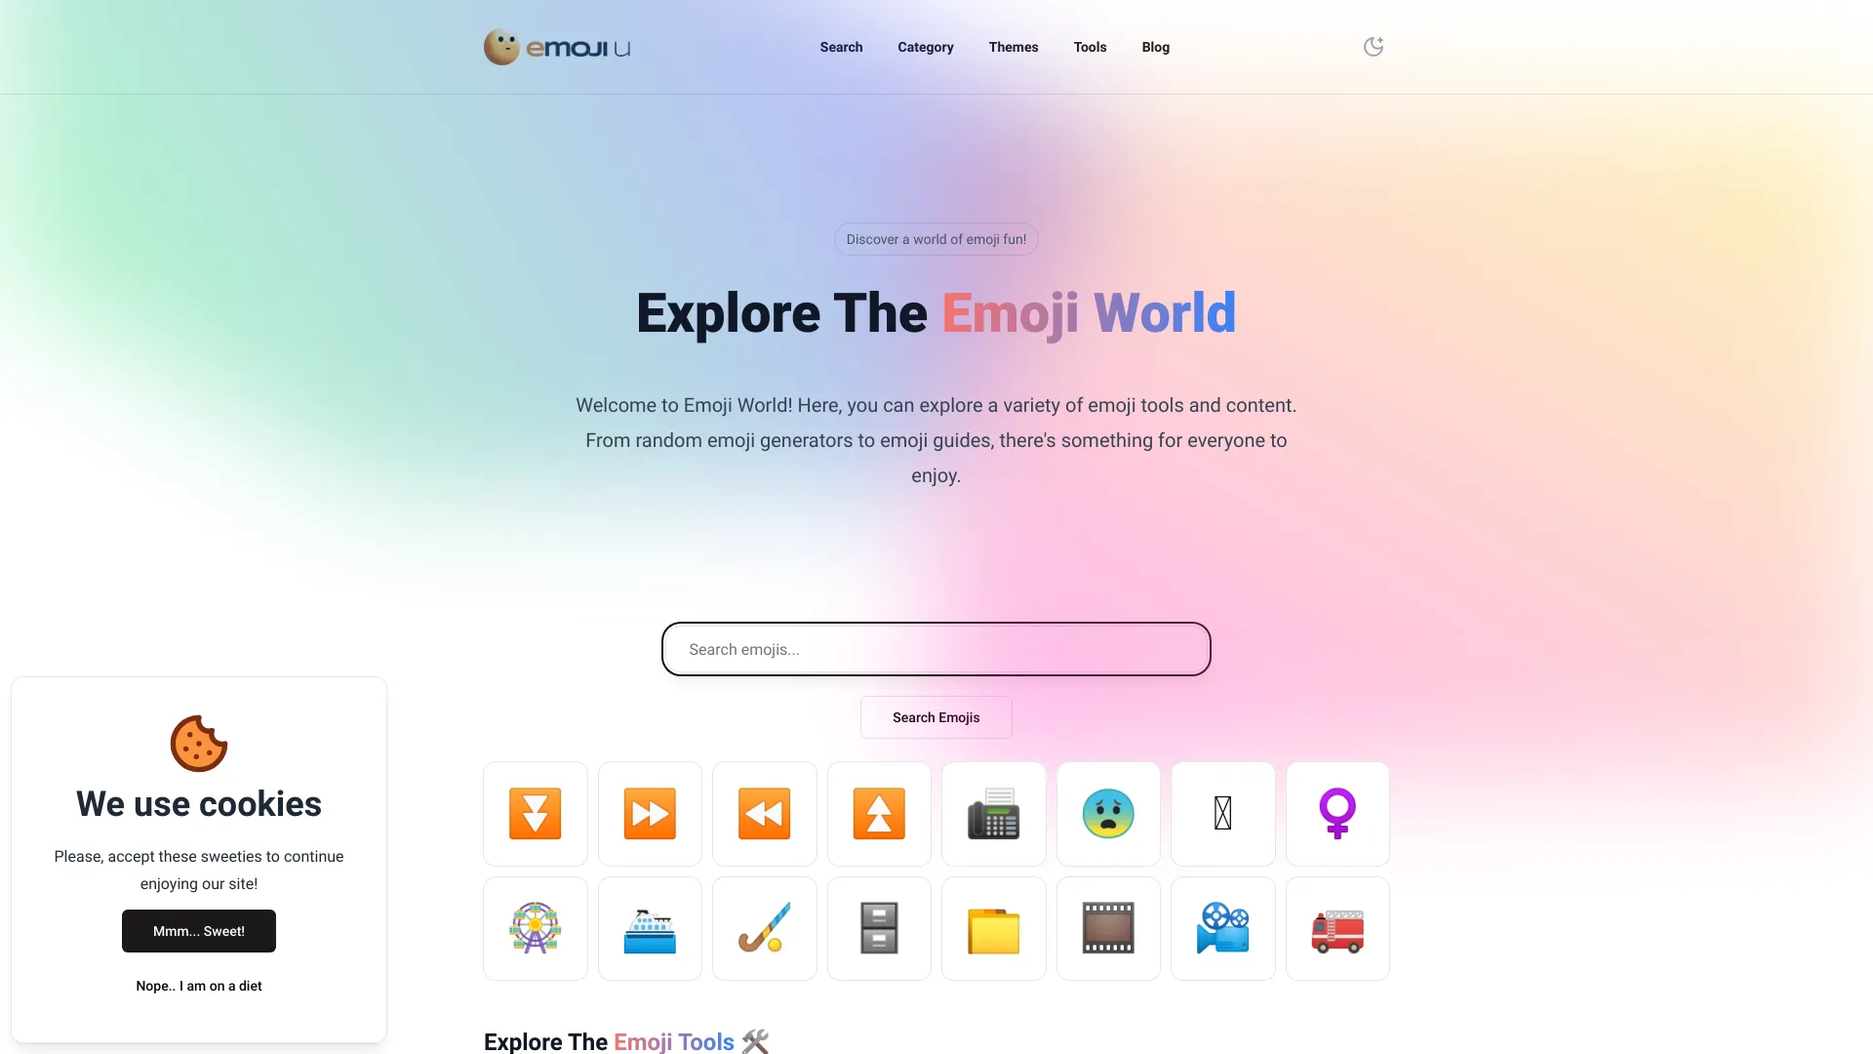Click the Search Emojis button

pyautogui.click(x=936, y=717)
